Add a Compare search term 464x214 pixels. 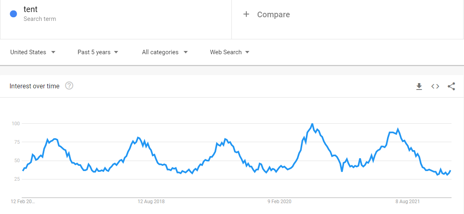273,14
